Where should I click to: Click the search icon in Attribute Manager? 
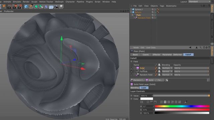pos(200,47)
